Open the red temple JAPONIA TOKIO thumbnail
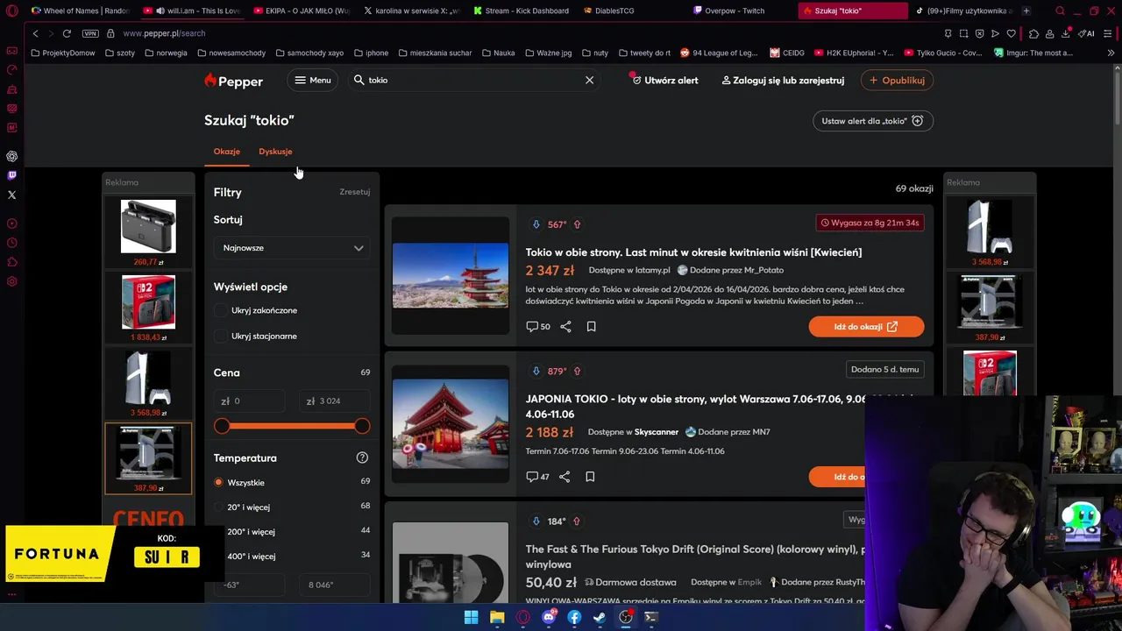Screen dimensions: 1122x631 click(x=451, y=424)
